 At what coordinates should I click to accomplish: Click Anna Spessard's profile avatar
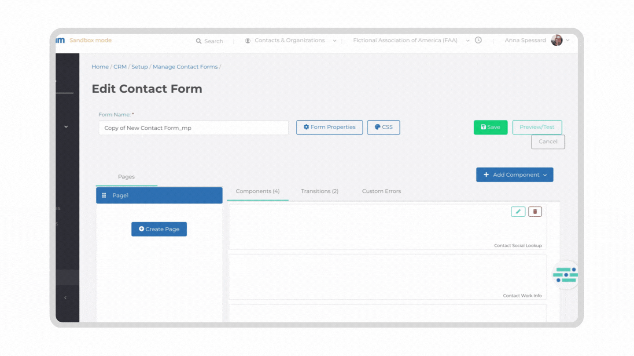click(557, 40)
